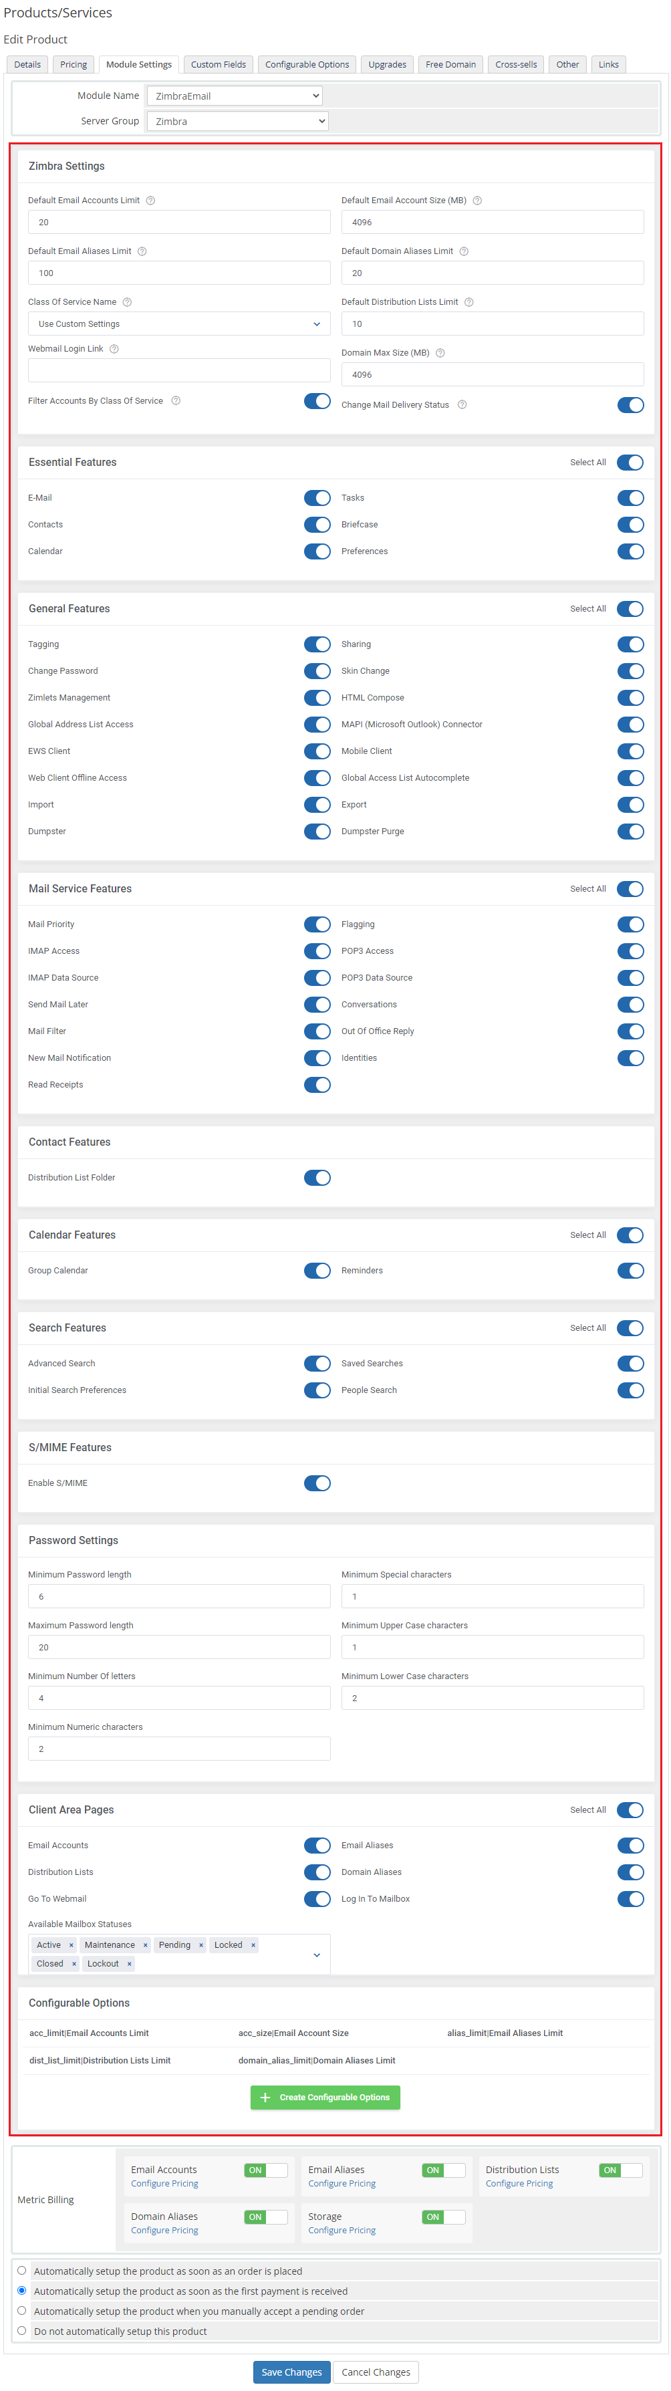The width and height of the screenshot is (671, 2391).
Task: Click help icon beside Default Email Accounts Limit
Action: (x=150, y=201)
